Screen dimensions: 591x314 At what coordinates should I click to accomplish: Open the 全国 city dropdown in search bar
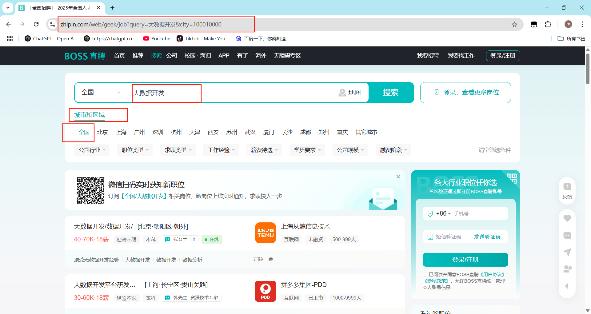101,92
